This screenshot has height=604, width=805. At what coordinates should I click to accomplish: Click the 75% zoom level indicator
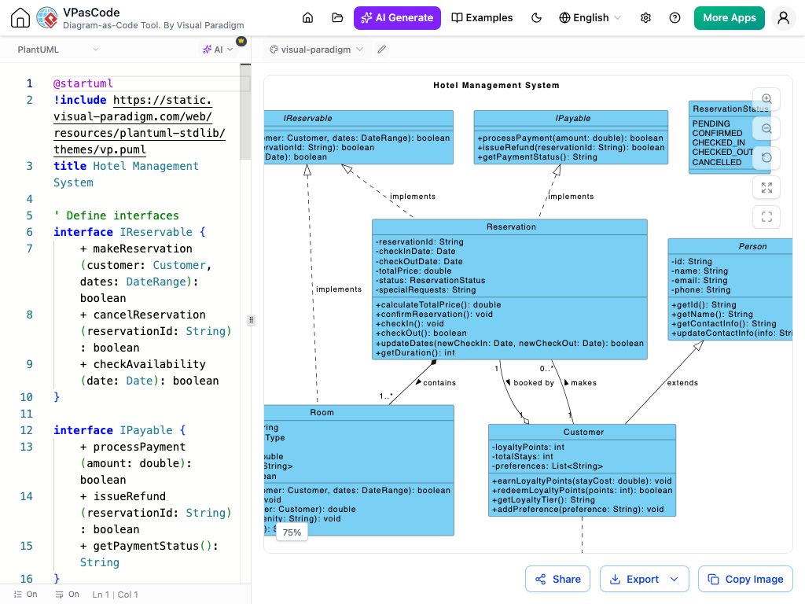tap(292, 532)
